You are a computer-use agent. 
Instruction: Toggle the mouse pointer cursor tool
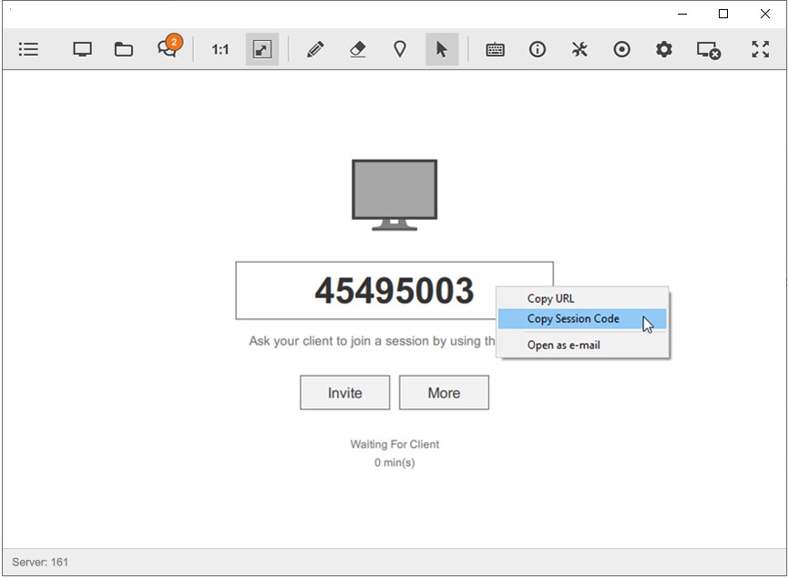click(x=442, y=49)
